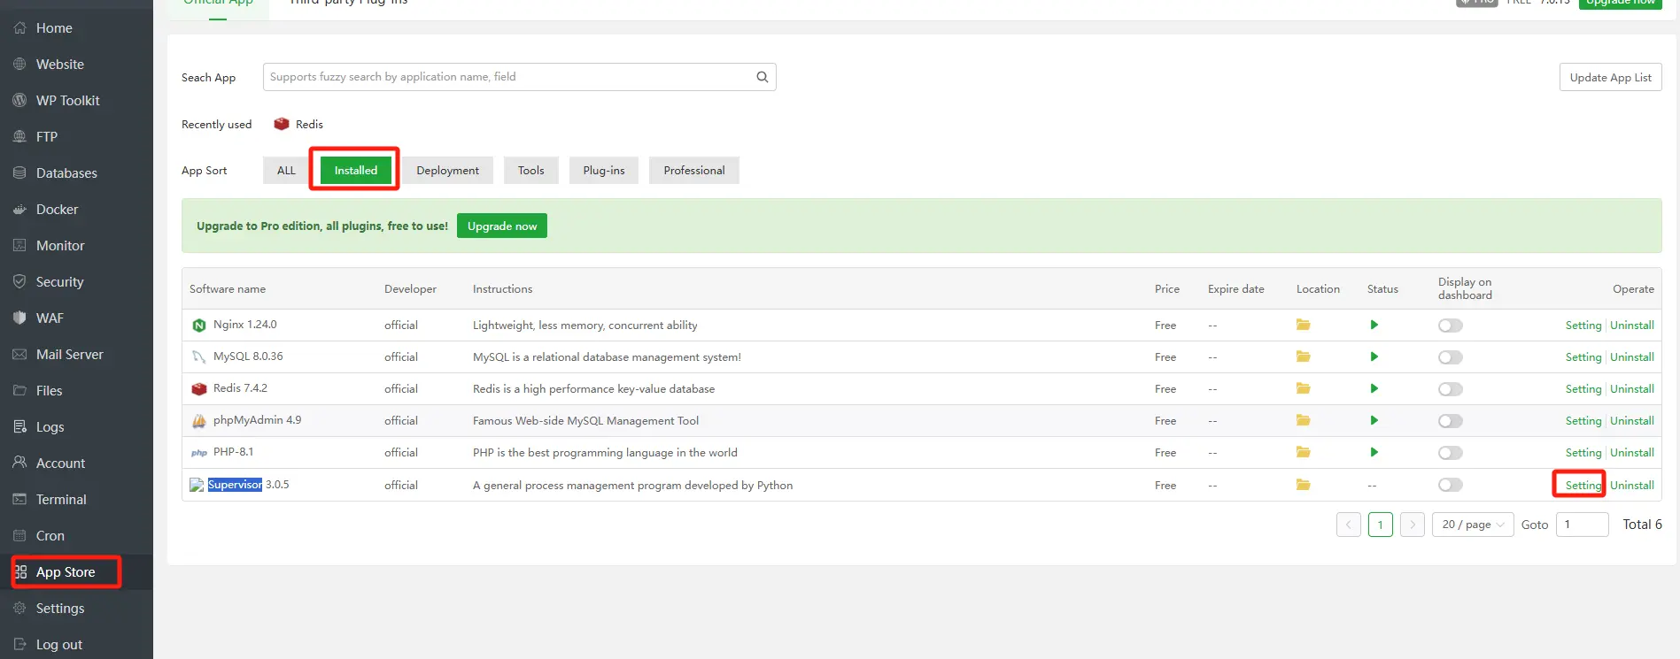The width and height of the screenshot is (1680, 659).
Task: Open the PHP-8.1 location folder icon
Action: (1303, 452)
